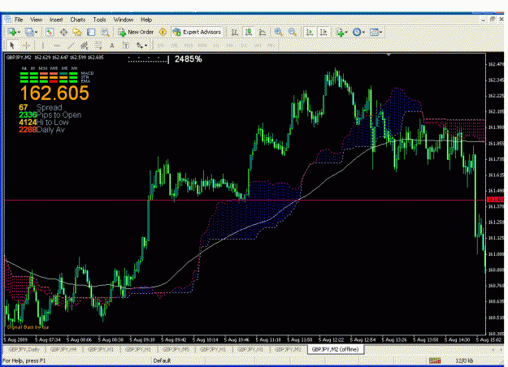508x367 pixels.
Task: Click the large 162.605 price display
Action: point(54,93)
